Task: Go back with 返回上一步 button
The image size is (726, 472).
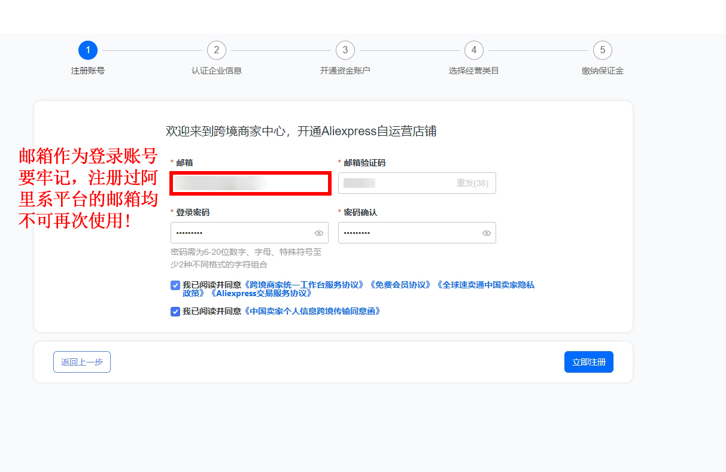Action: pos(82,362)
